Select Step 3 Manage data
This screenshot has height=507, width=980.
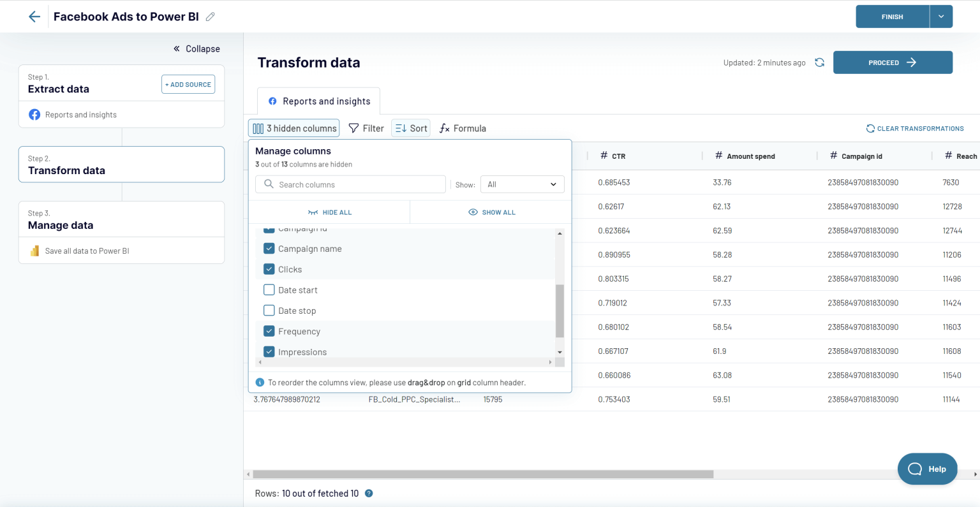click(121, 219)
